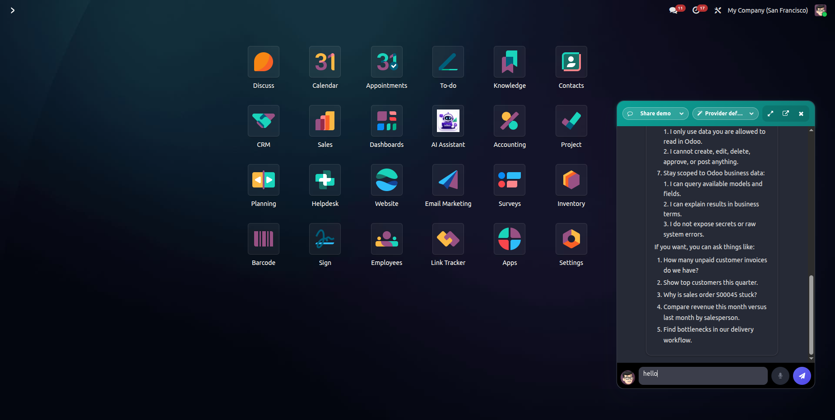Open the Calendar app
The width and height of the screenshot is (835, 420).
click(x=325, y=62)
